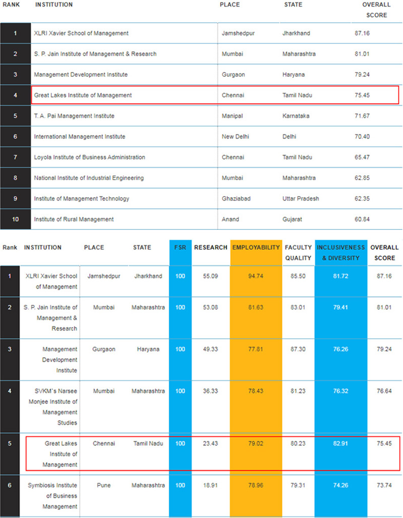Click International Management Institute
This screenshot has width=403, height=518.
click(80, 137)
